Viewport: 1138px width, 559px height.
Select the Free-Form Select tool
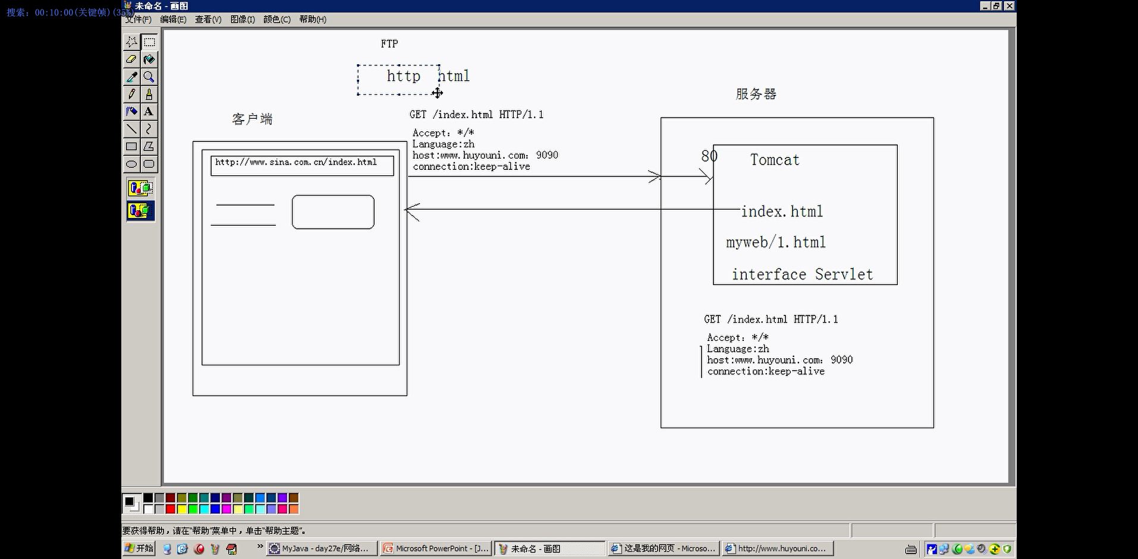132,42
